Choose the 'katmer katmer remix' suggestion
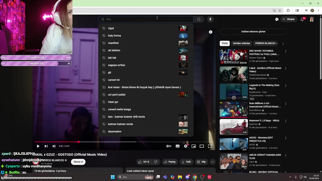This screenshot has height=181, width=322. point(146,124)
